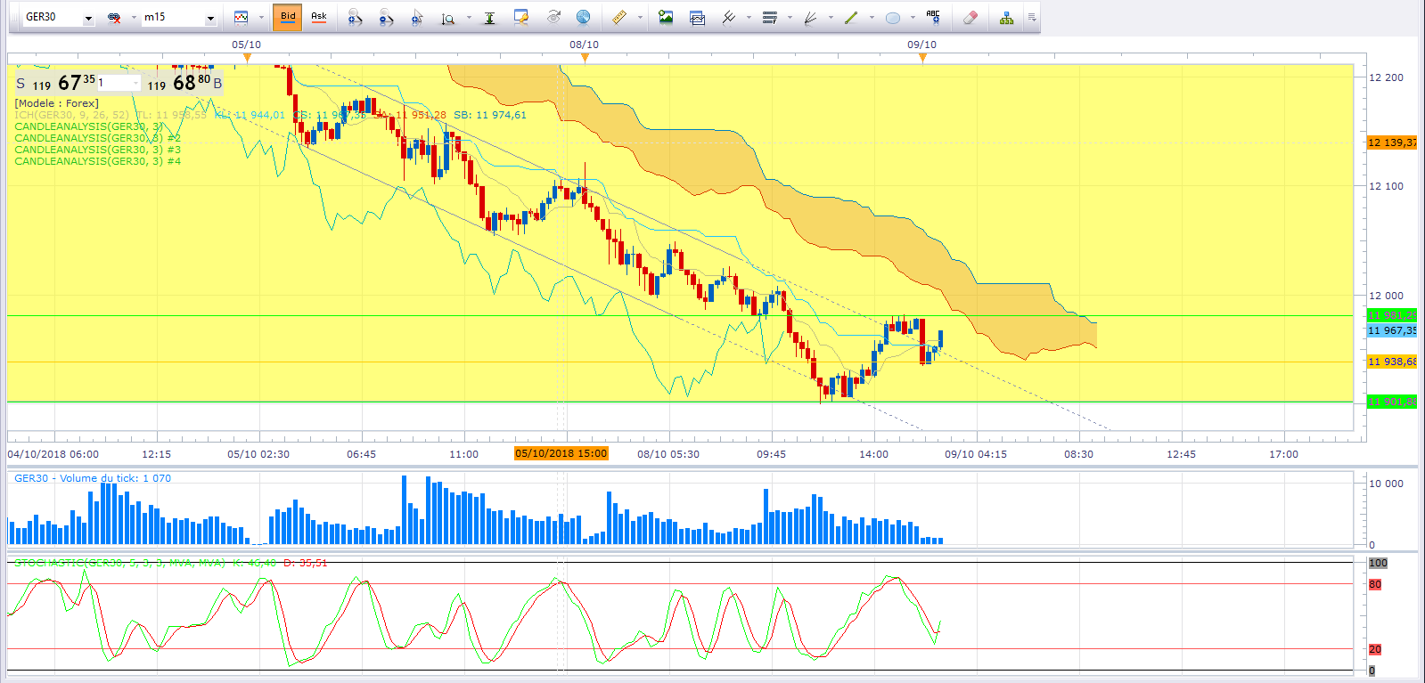1425x683 pixels.
Task: Click the hierarchy tree icon in toolbar
Action: 1006,17
